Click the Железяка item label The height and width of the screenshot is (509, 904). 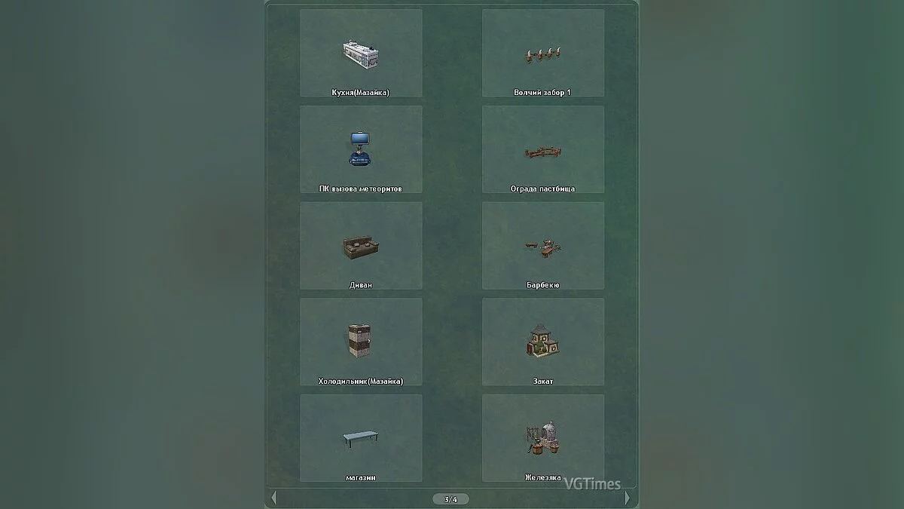click(x=543, y=477)
